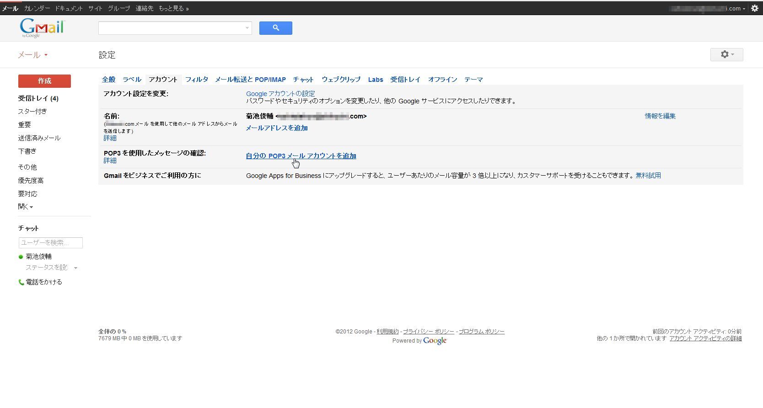Open the オフライン tab
Image resolution: width=763 pixels, height=408 pixels.
click(442, 80)
